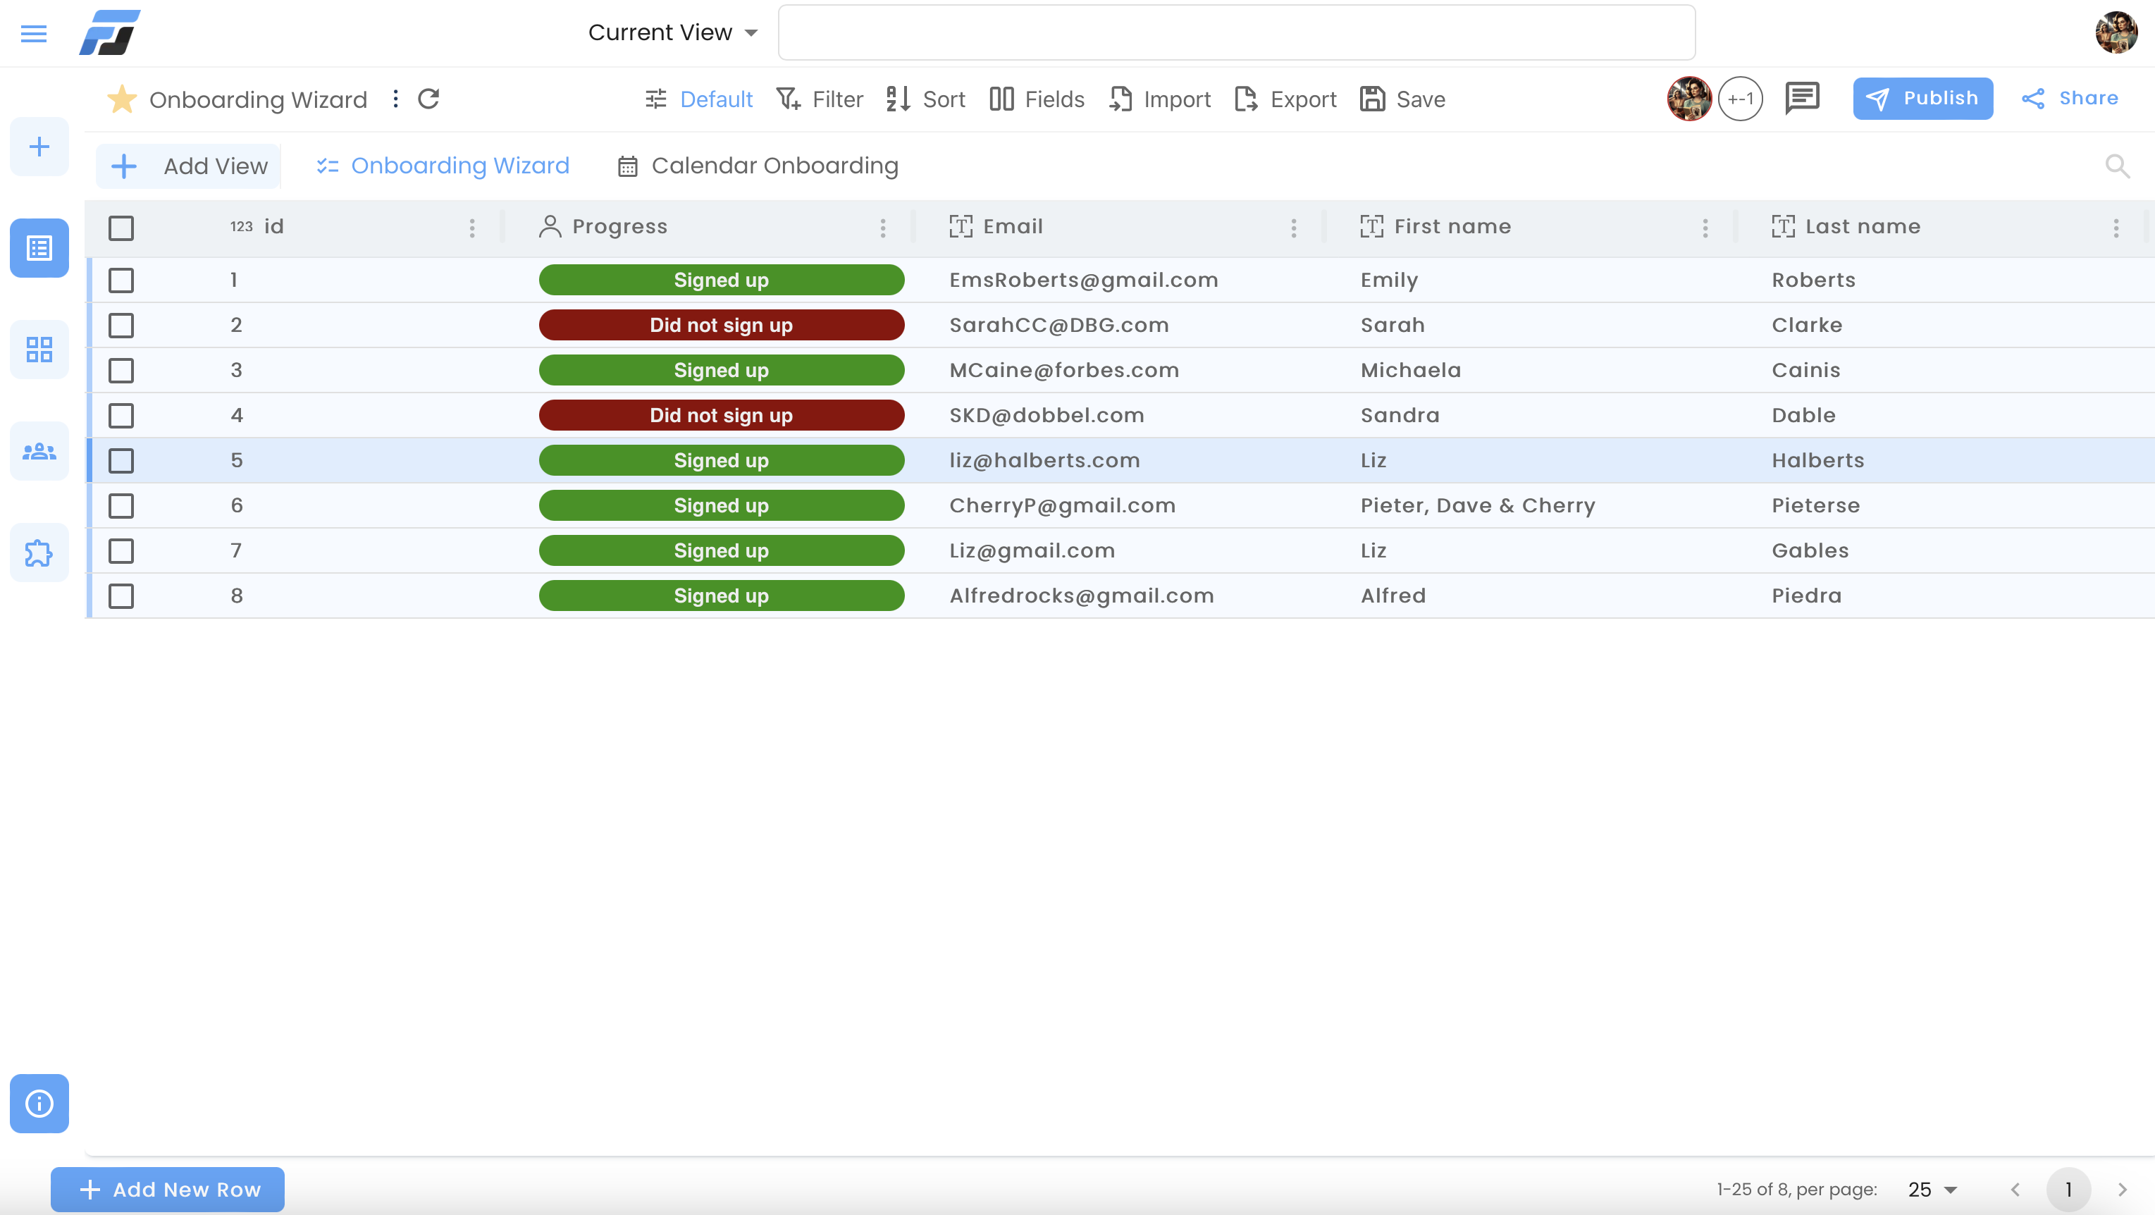Viewport: 2155px width, 1215px height.
Task: Check the row 1 Emily checkbox
Action: (121, 280)
